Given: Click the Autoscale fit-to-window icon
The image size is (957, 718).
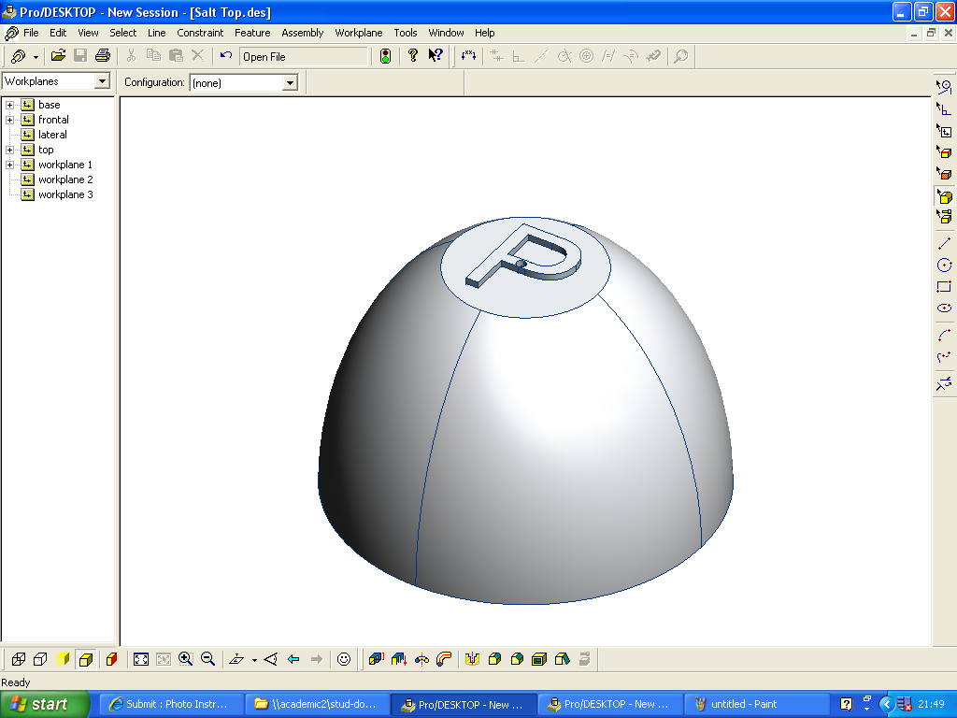Looking at the screenshot, I should tap(141, 659).
